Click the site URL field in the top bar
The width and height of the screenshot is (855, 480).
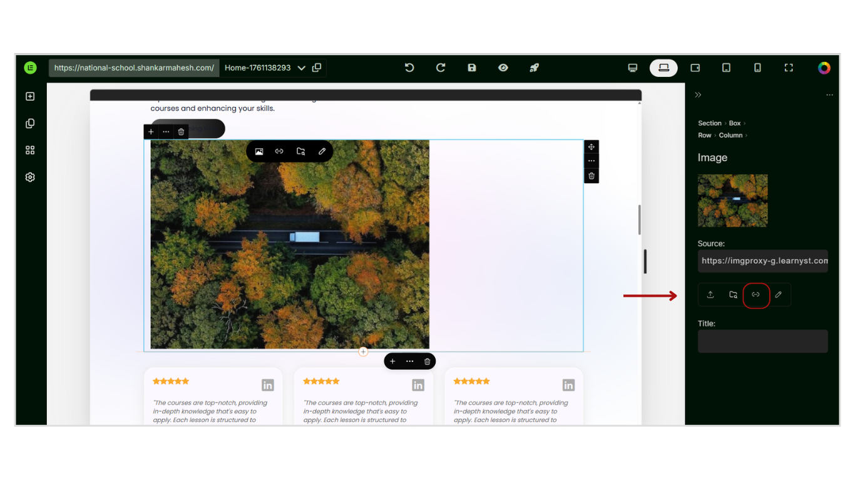coord(134,67)
